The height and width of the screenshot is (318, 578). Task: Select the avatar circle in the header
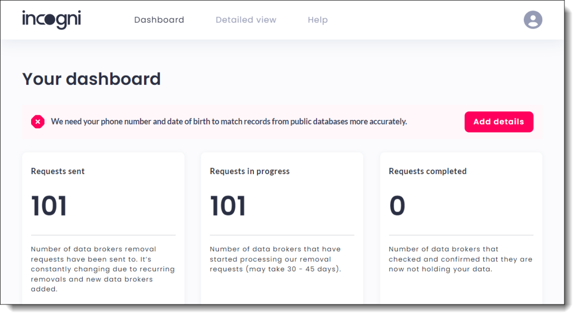pos(533,20)
